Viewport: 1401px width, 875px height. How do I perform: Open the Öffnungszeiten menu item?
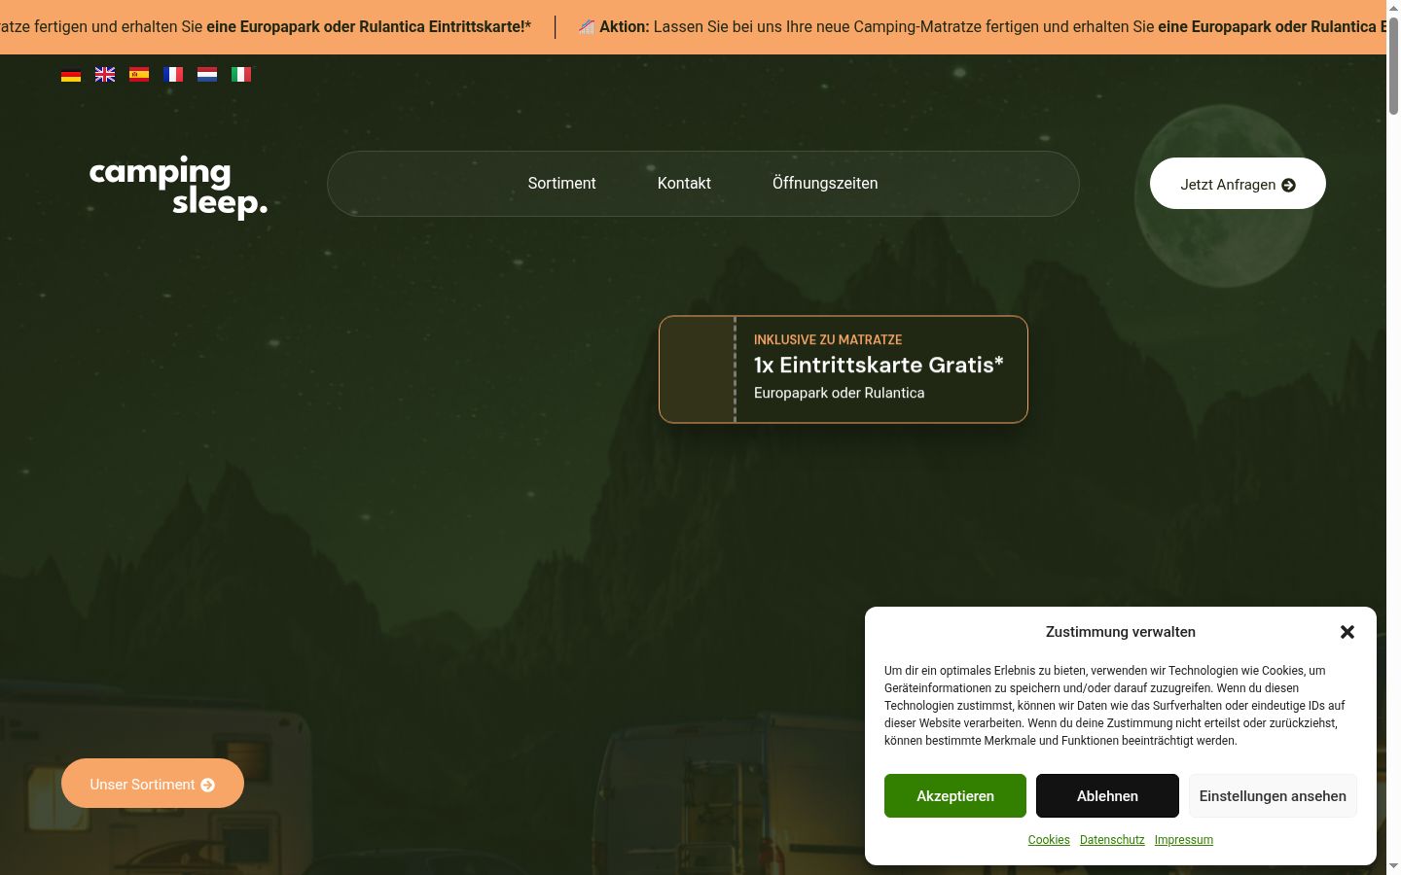(825, 183)
